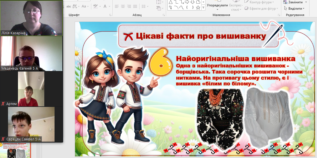Click the muted microphone icon beside Артем

click(3, 104)
